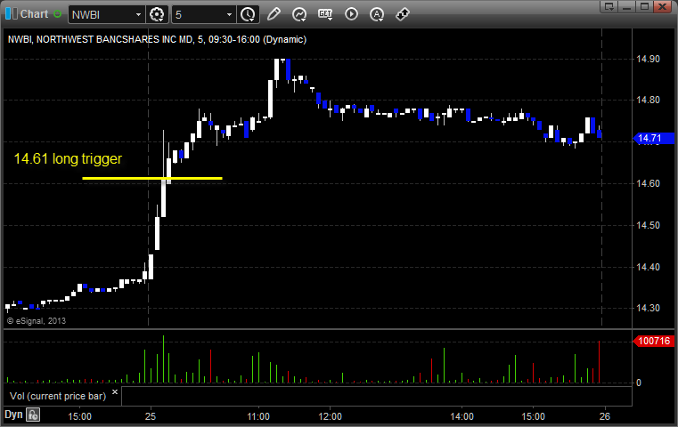The width and height of the screenshot is (678, 427).
Task: Click the 14.90 price axis label
Action: click(x=649, y=59)
